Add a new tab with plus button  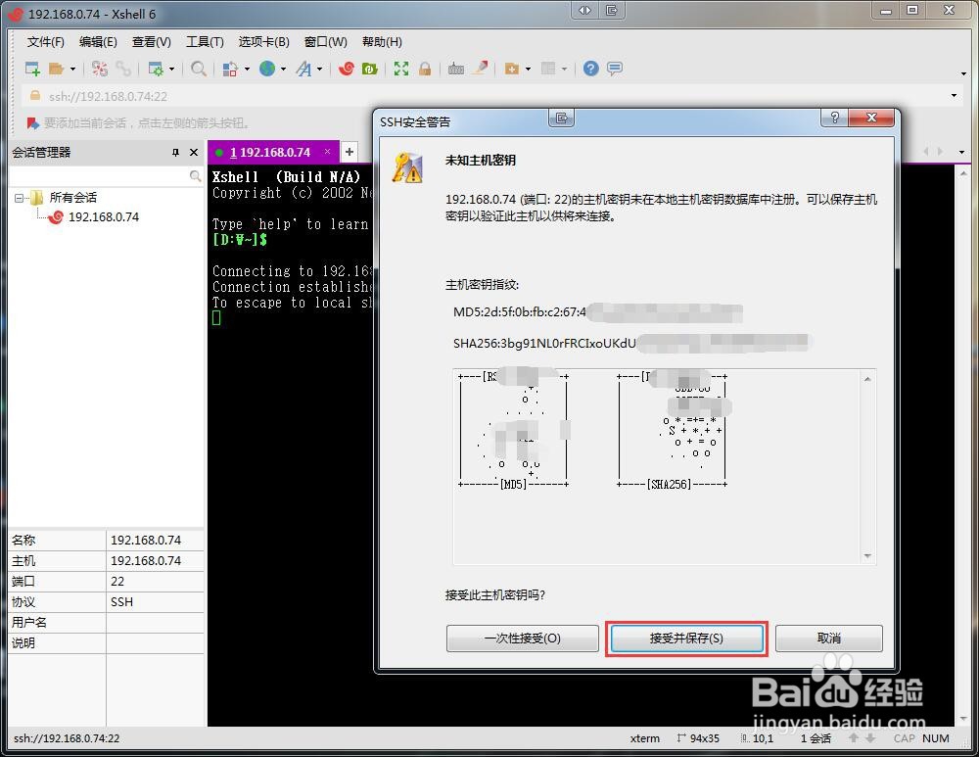pyautogui.click(x=350, y=152)
